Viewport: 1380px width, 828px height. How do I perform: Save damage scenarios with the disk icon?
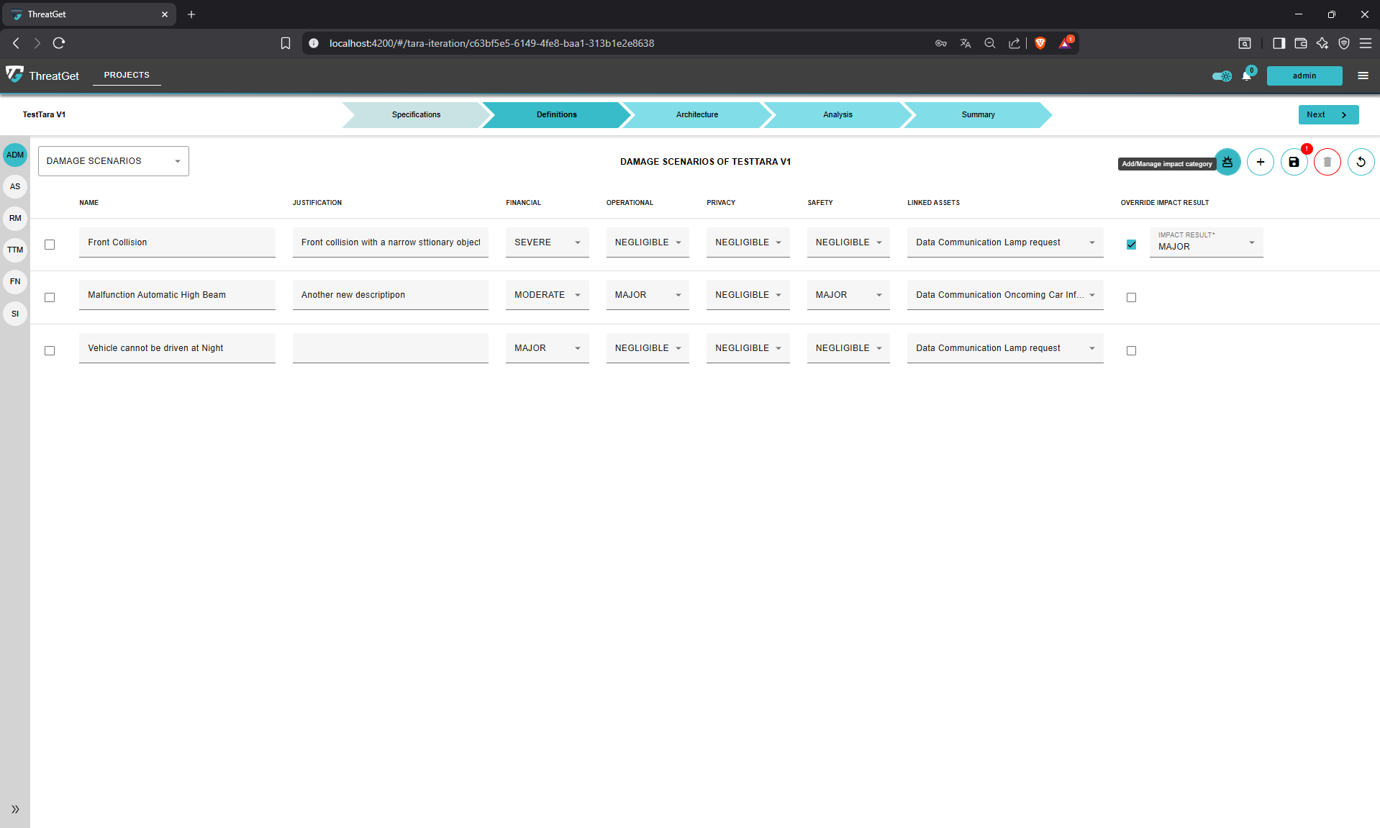pos(1294,162)
